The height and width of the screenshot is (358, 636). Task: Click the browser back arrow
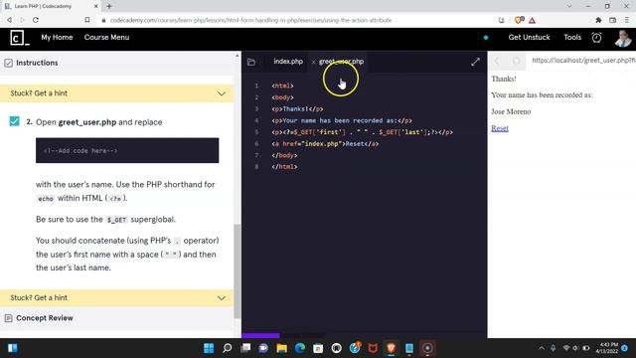tap(9, 20)
